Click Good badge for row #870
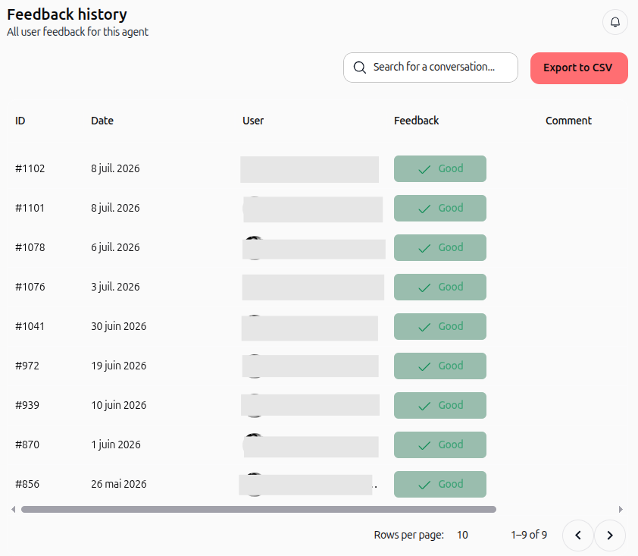 [x=439, y=444]
